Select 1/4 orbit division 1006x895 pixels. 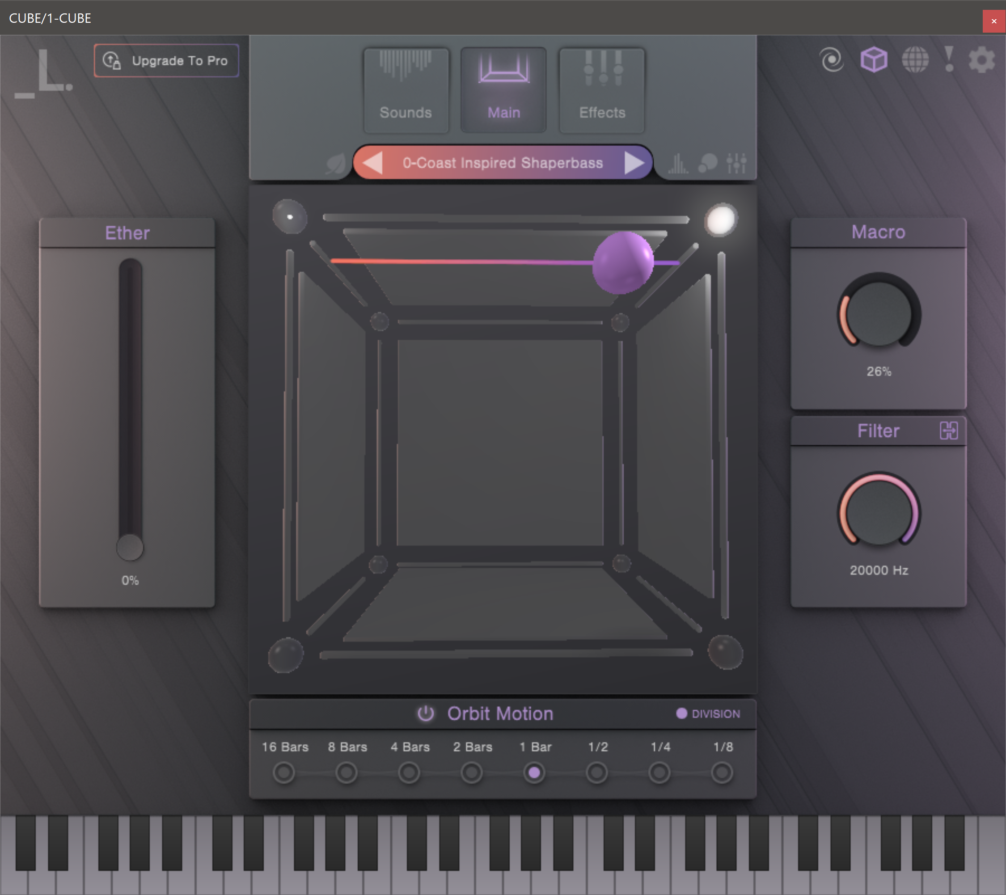click(659, 773)
